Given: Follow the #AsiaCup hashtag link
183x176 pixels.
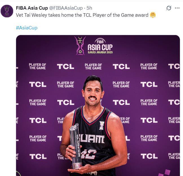Looking at the screenshot, I should pyautogui.click(x=27, y=28).
